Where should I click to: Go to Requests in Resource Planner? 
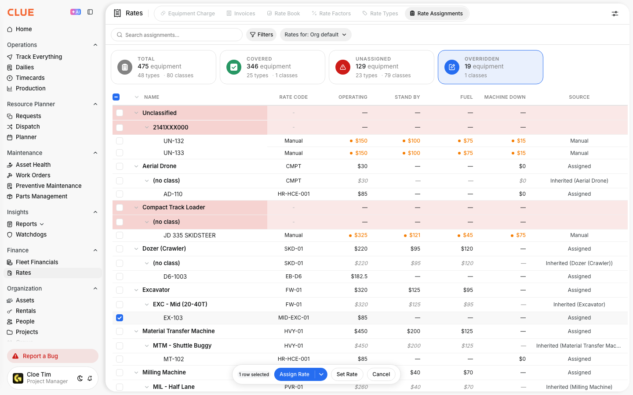coord(29,116)
